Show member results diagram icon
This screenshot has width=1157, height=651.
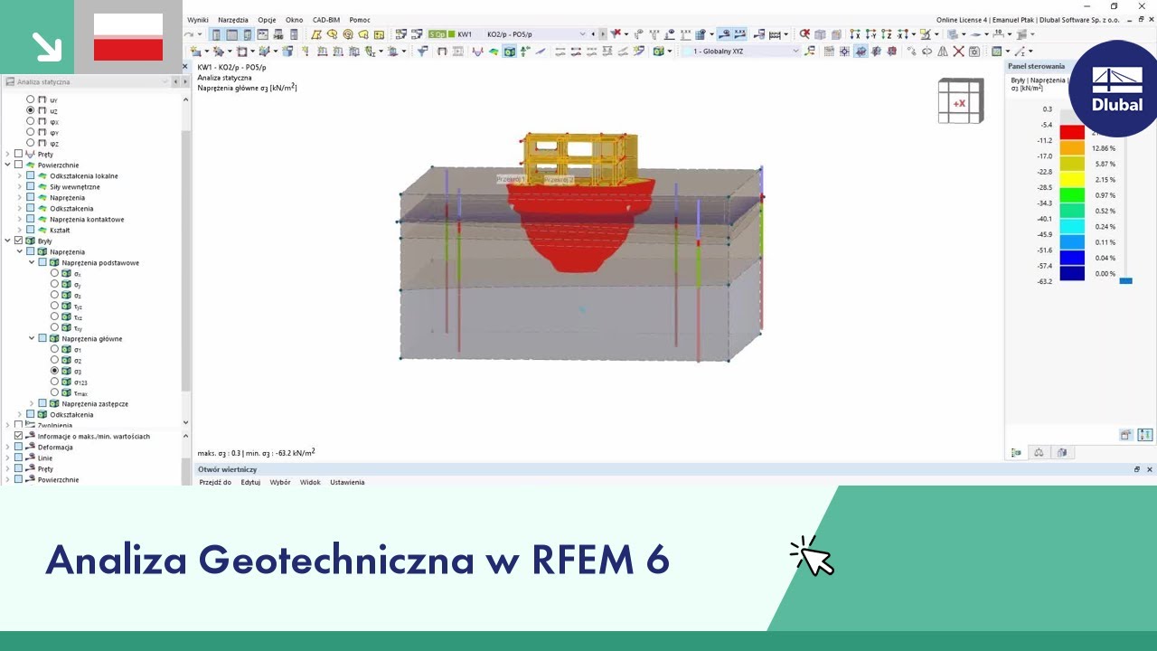(476, 51)
